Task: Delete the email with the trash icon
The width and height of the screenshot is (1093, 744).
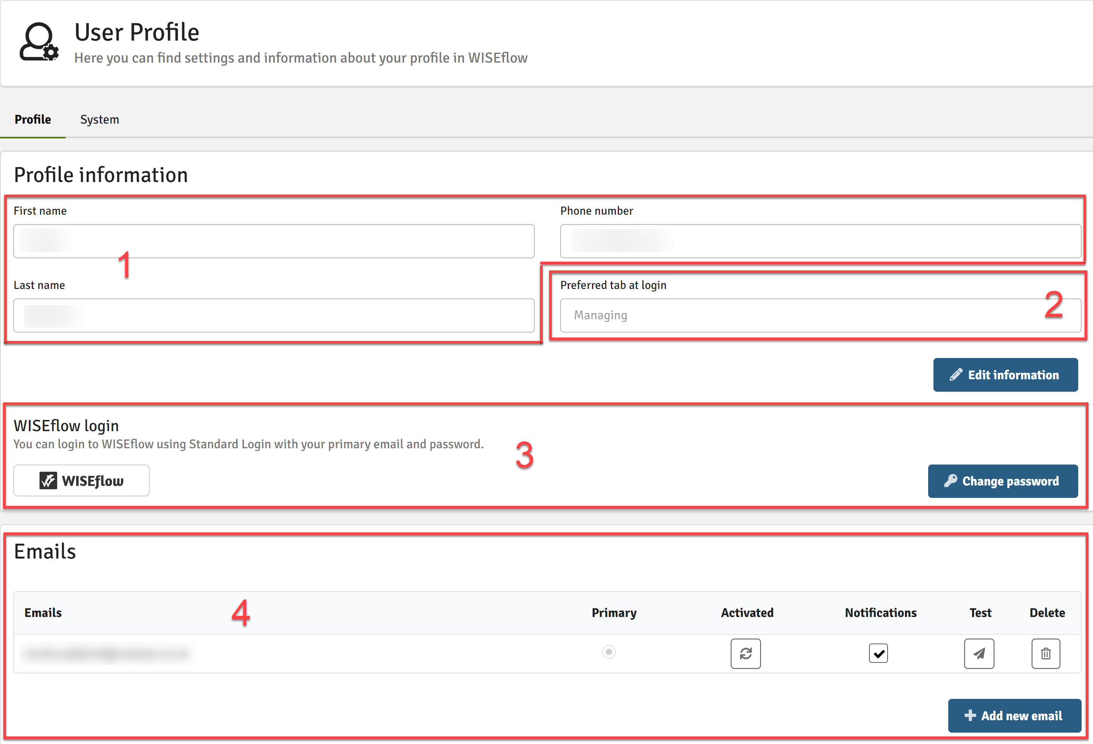Action: tap(1046, 654)
